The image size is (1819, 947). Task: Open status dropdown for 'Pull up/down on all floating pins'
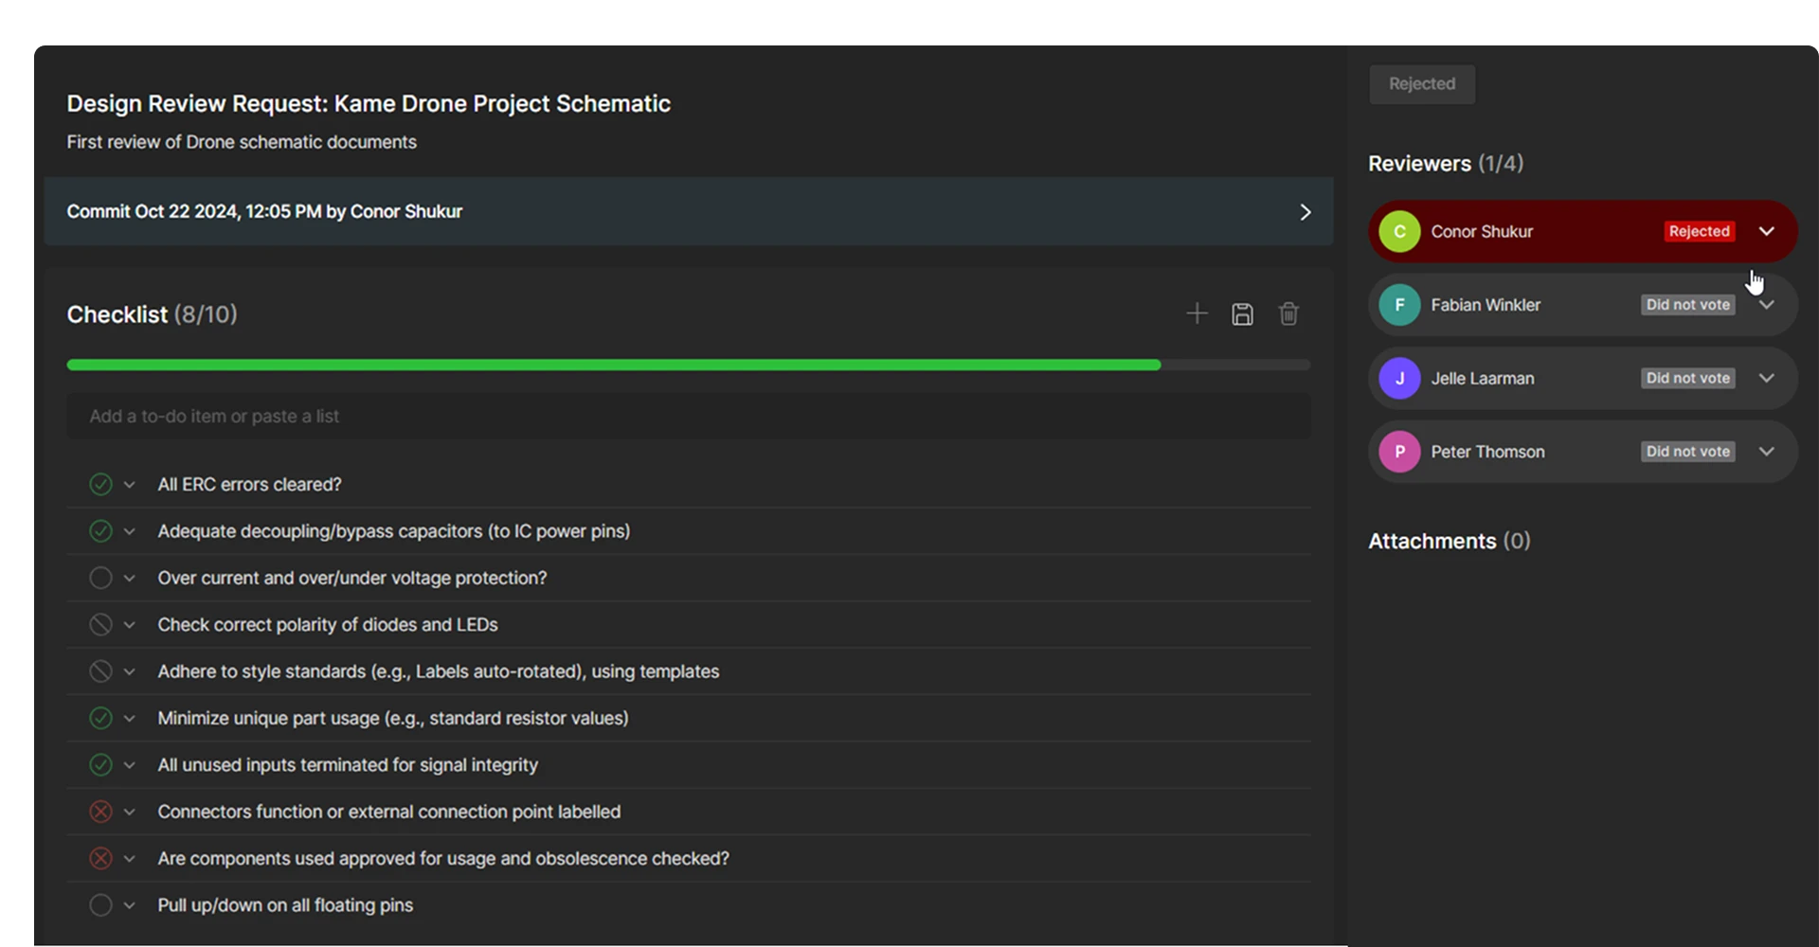point(130,905)
